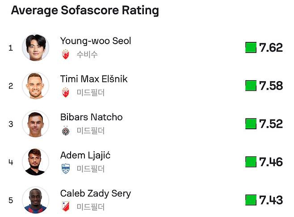
Task: Click the green rating box beside 7.58
Action: pyautogui.click(x=251, y=86)
